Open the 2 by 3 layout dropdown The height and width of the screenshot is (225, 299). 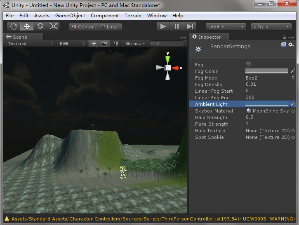[271, 26]
